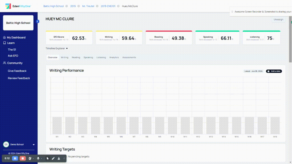The image size is (292, 164).
Task: Select the cursor pointer tool
Action: [x=48, y=158]
